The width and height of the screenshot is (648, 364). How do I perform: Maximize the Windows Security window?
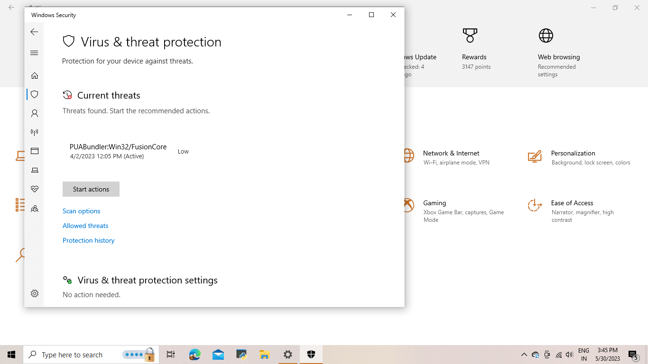371,15
